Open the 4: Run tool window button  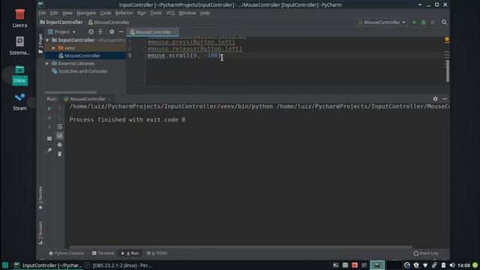tap(130, 253)
